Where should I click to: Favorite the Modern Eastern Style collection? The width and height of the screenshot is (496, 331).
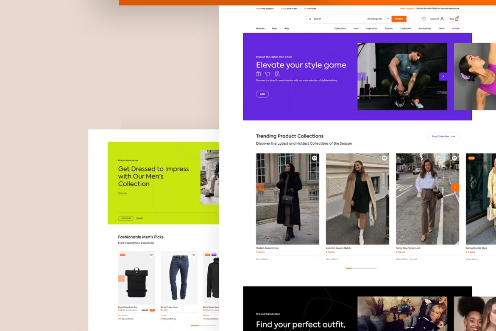[x=315, y=158]
